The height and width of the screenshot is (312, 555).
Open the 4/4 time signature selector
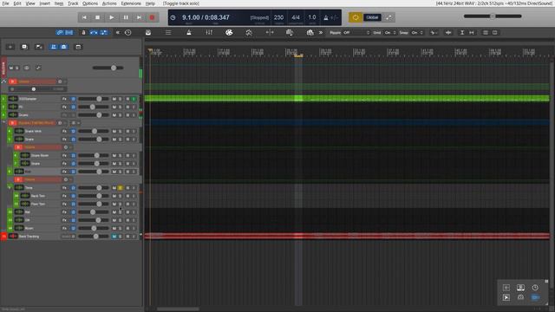(x=296, y=17)
